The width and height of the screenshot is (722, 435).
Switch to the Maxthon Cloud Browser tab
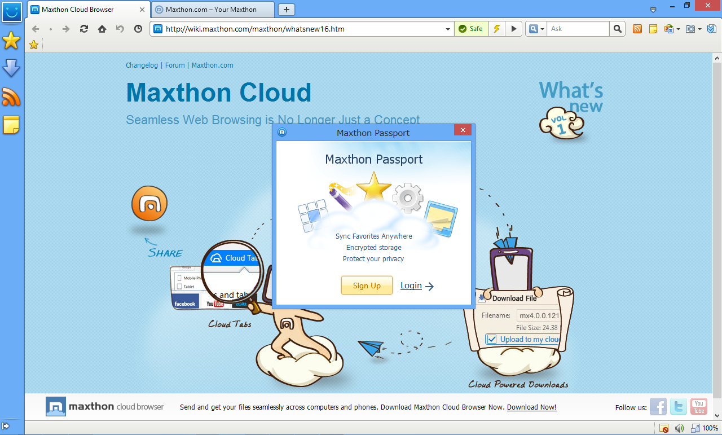(90, 10)
